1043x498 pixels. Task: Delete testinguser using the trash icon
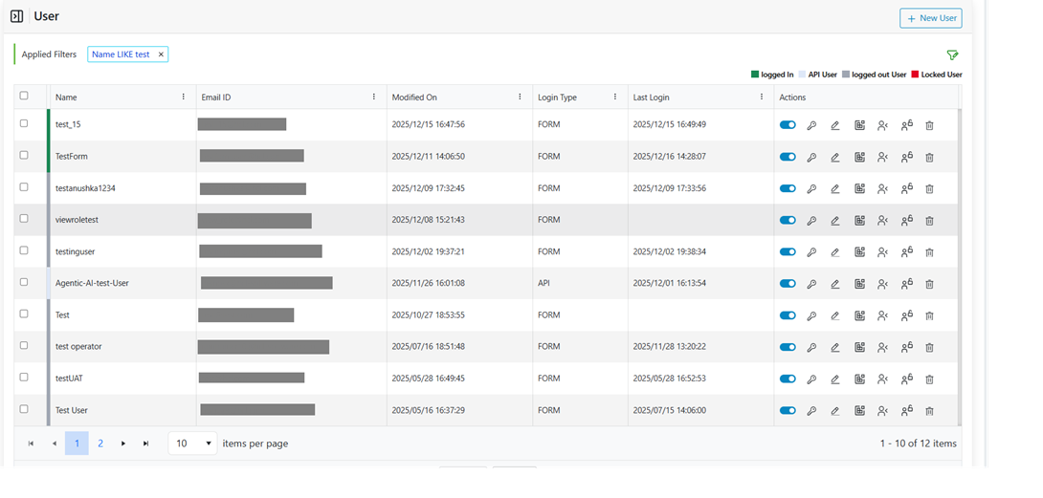coord(930,252)
